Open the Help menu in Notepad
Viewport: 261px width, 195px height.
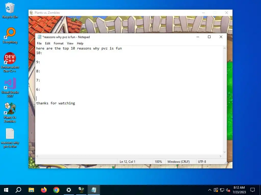[x=80, y=43]
